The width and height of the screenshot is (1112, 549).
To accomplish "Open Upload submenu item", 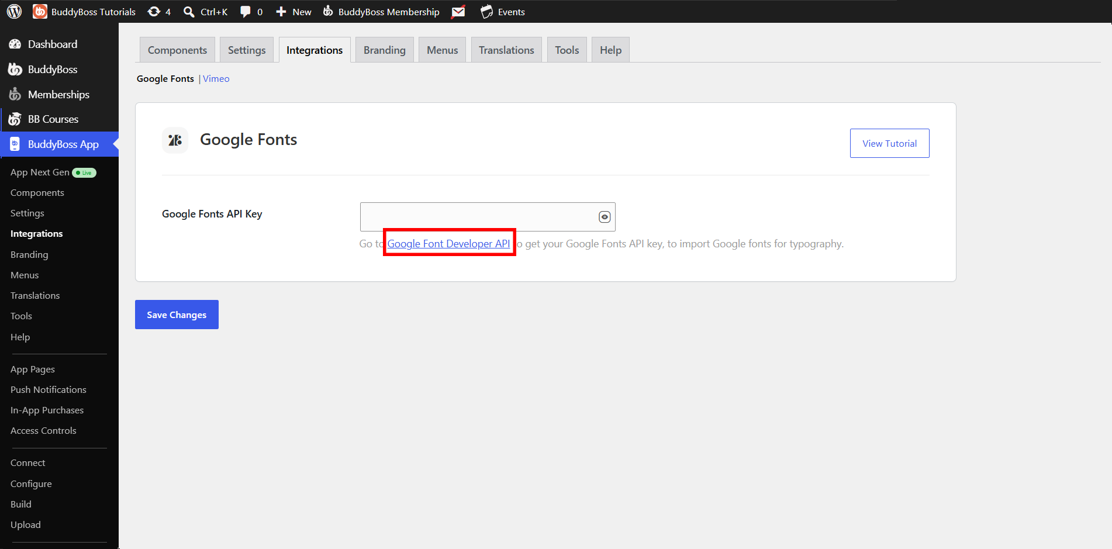I will tap(26, 525).
